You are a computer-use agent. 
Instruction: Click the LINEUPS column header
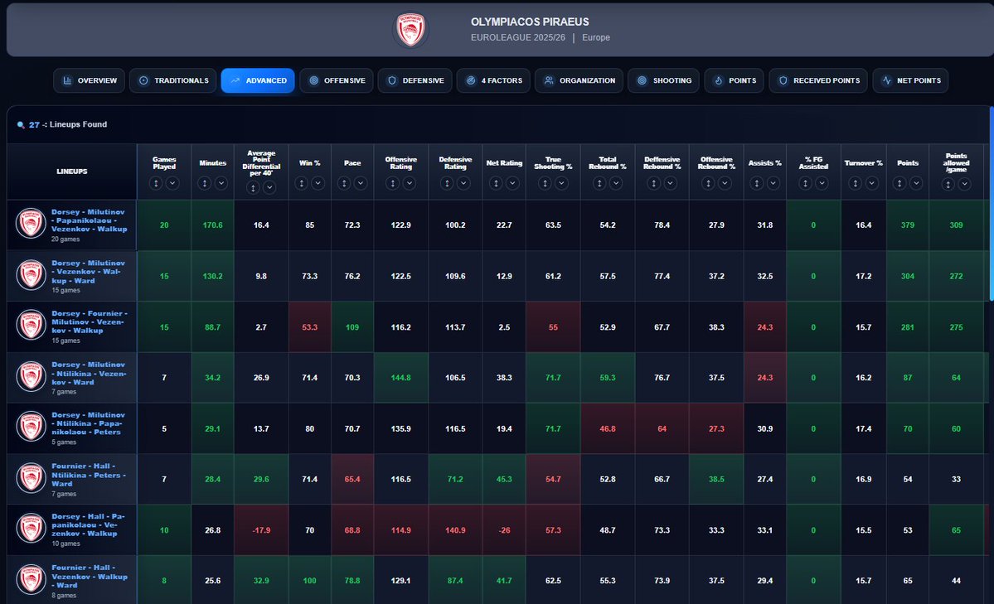click(x=71, y=172)
